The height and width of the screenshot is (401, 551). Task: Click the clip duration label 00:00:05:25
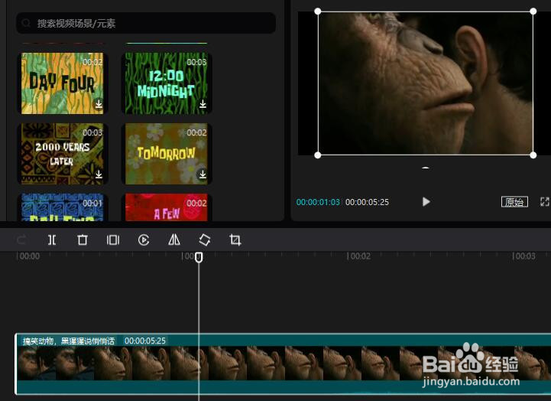click(144, 341)
